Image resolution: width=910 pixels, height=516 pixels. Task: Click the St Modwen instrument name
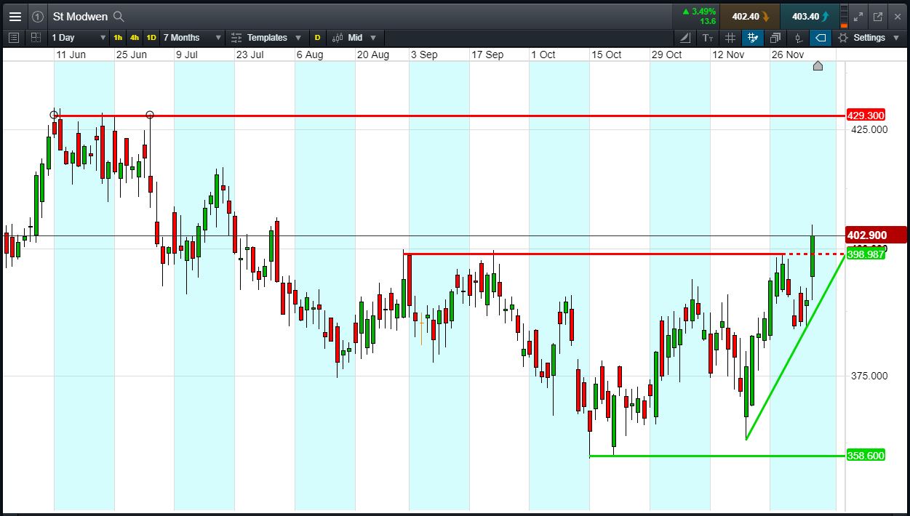tap(81, 17)
